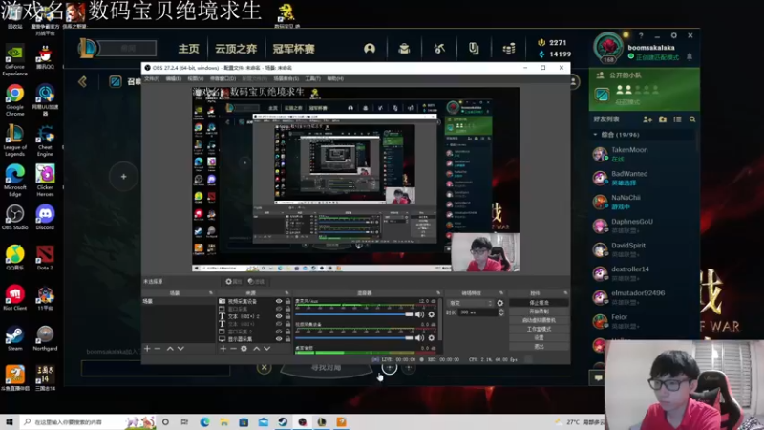Open the profile icon in League client header
Screen dimensions: 764x430
click(x=370, y=49)
